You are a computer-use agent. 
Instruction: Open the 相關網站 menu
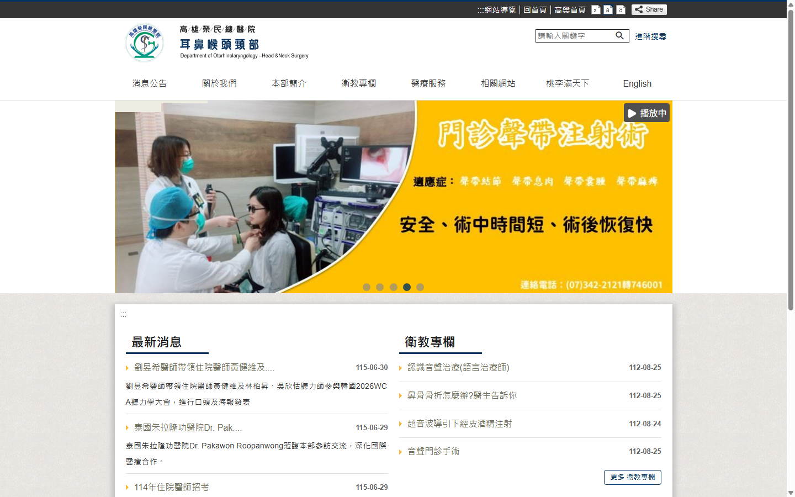pyautogui.click(x=498, y=83)
